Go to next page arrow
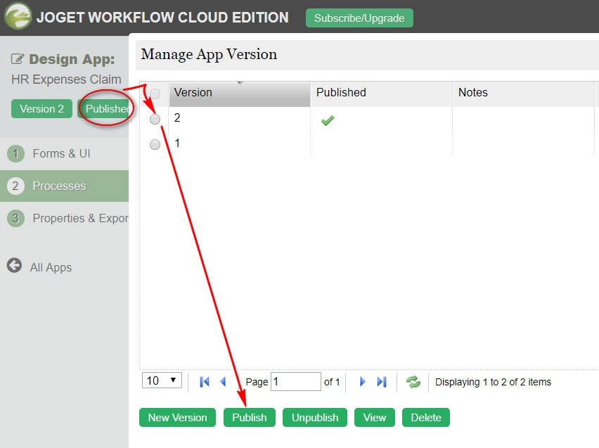Image resolution: width=599 pixels, height=448 pixels. point(363,381)
